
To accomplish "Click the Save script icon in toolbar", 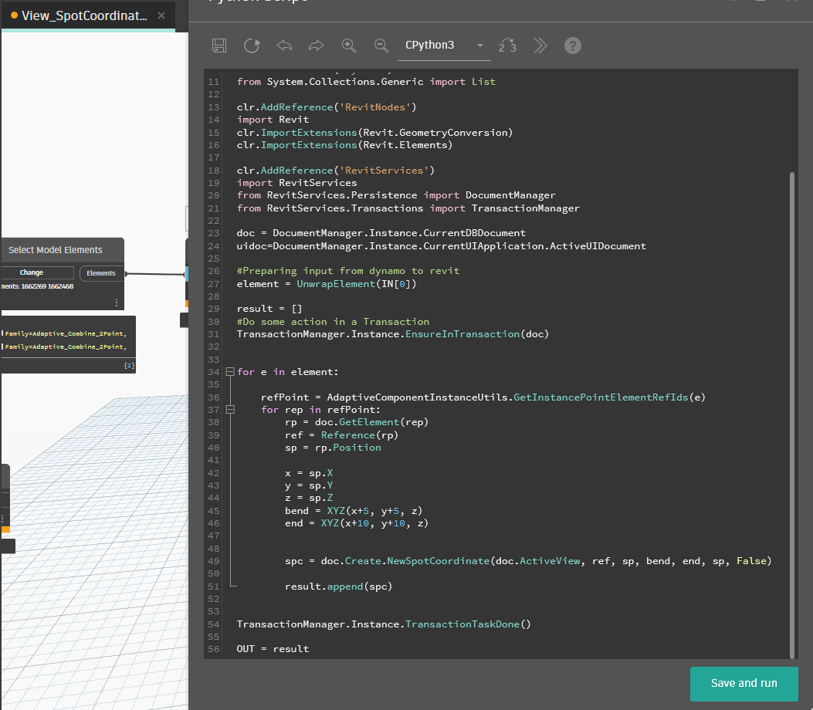I will click(x=219, y=46).
